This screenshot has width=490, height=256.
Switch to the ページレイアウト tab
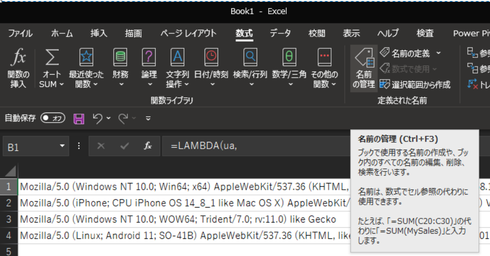[x=189, y=33]
